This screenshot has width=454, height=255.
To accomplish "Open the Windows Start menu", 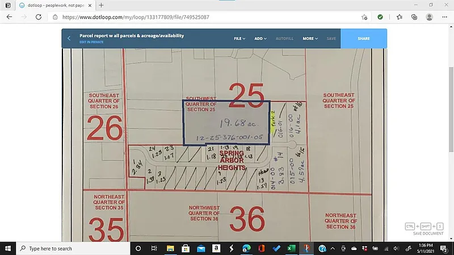I will (8, 248).
